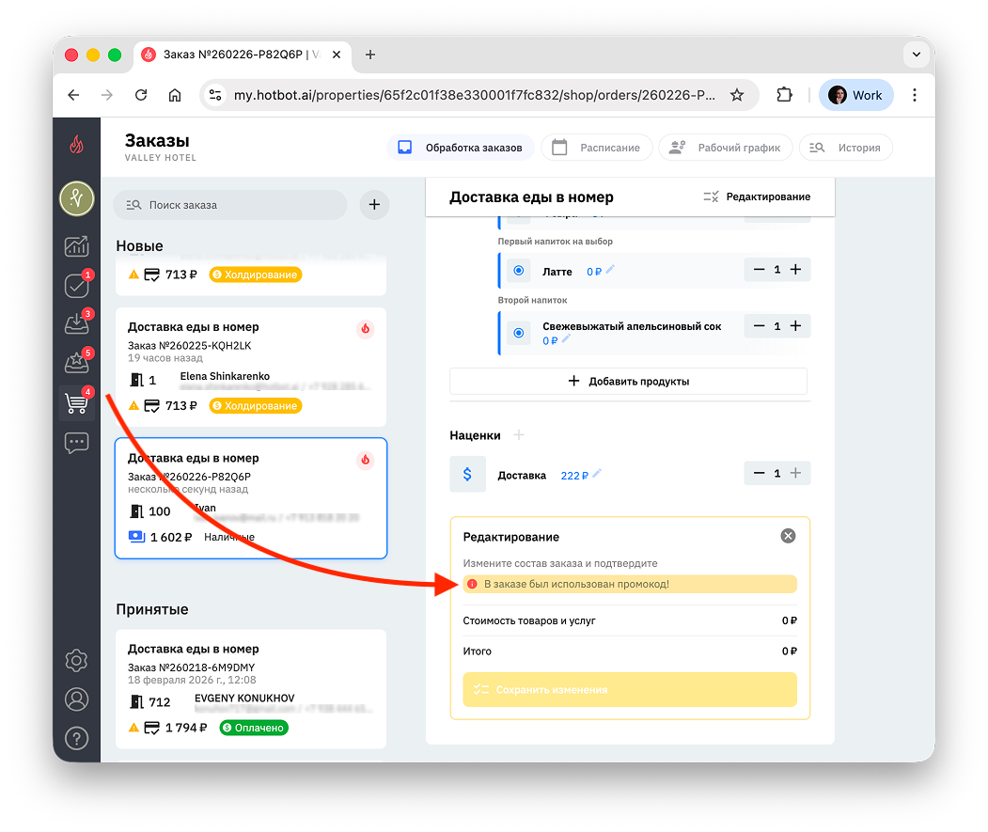Image resolution: width=988 pixels, height=832 pixels.
Task: Click flame icon on order 260226-P82Q6P
Action: pos(366,460)
